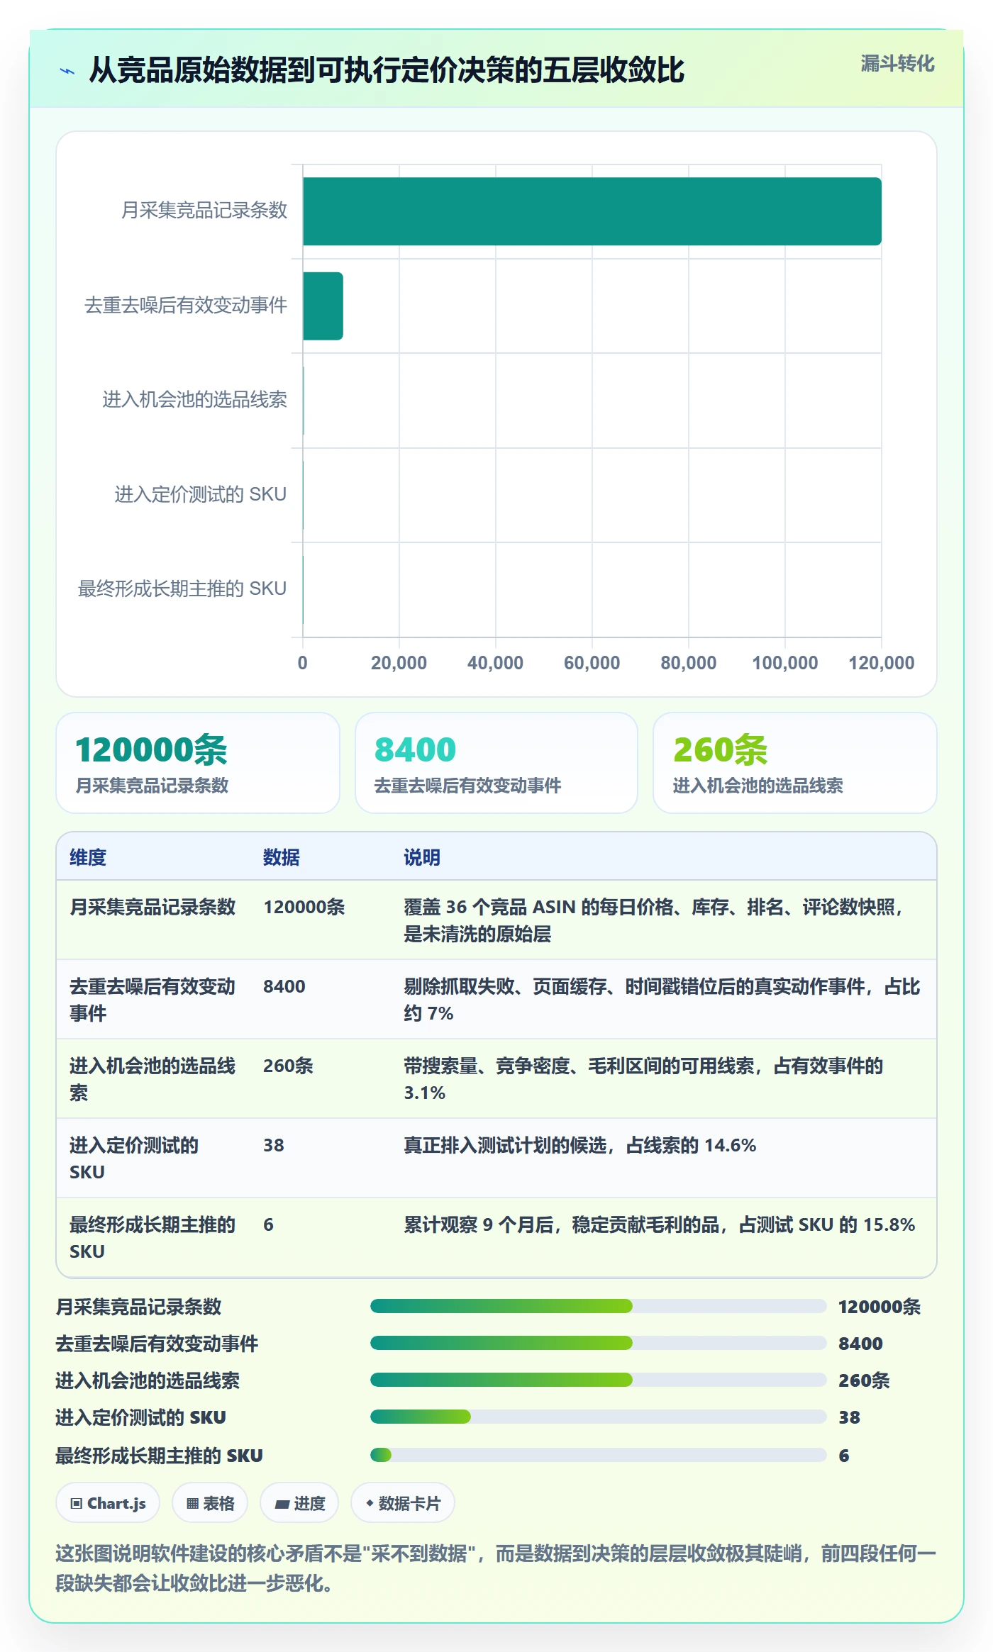Select the Chart.js chip
This screenshot has width=993, height=1652.
point(108,1503)
